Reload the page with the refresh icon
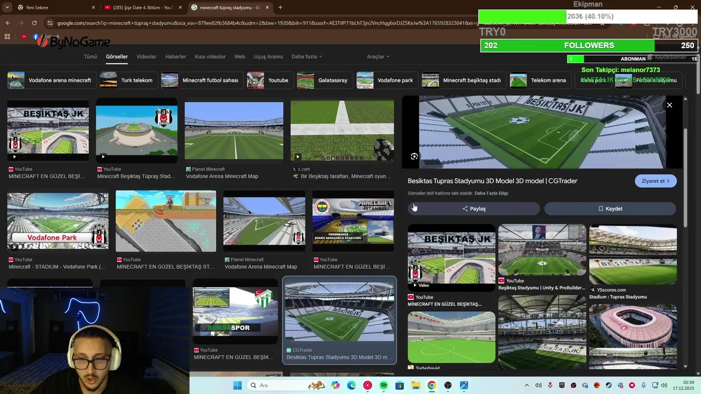This screenshot has height=394, width=701. coord(34,23)
